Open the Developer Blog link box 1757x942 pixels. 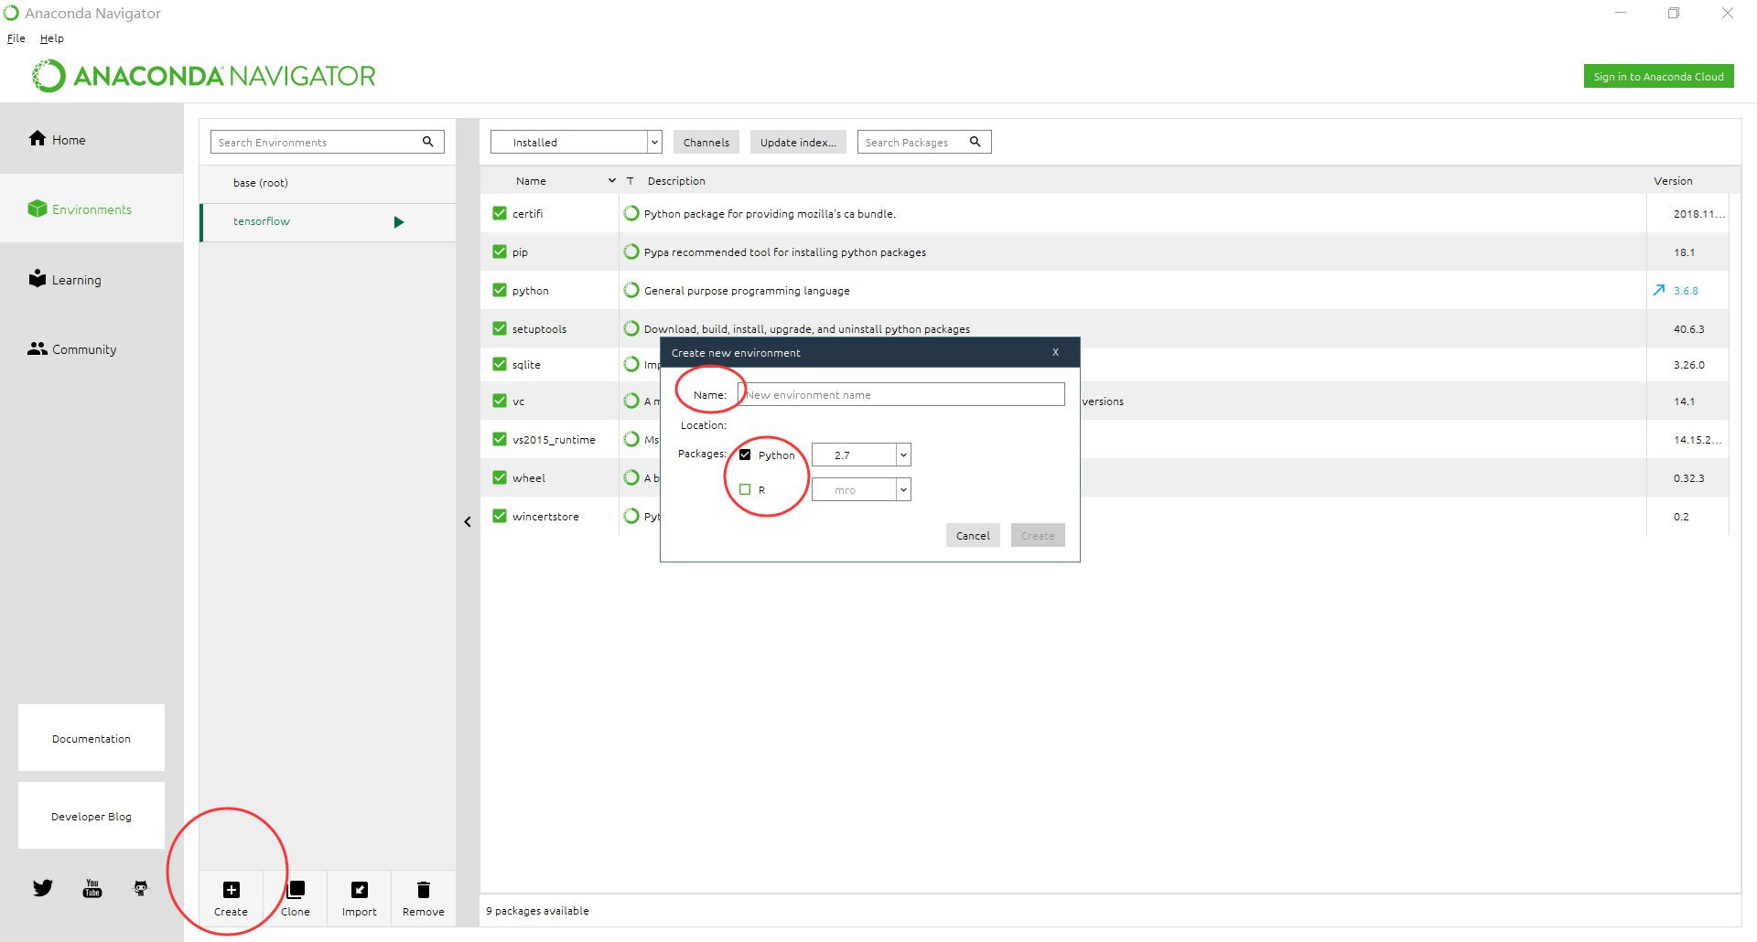click(x=92, y=816)
